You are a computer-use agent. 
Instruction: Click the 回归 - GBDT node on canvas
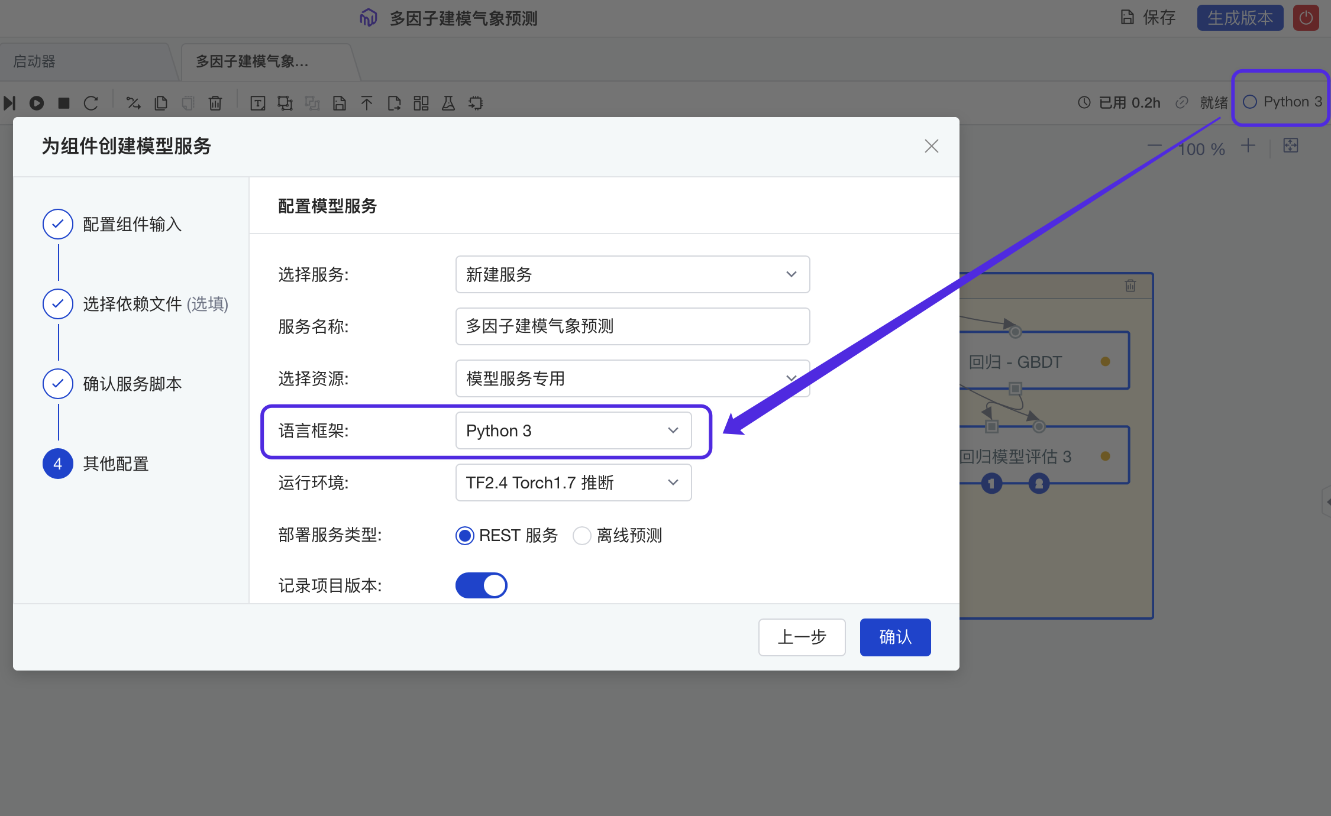(x=1044, y=361)
